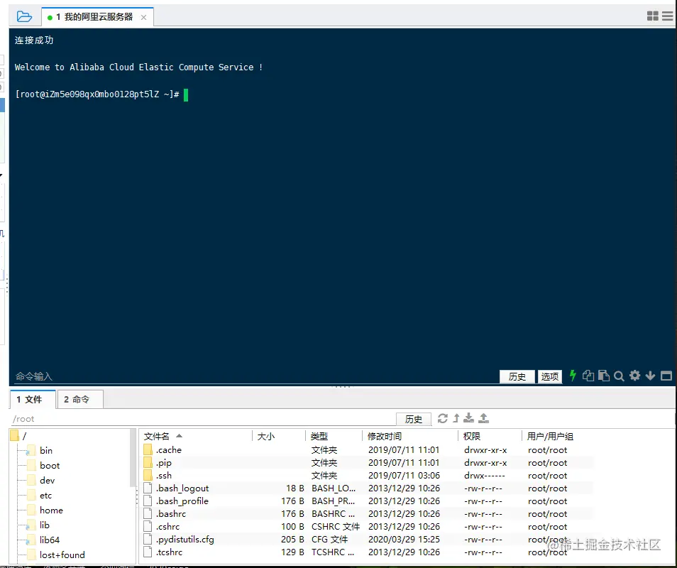Select the .cache folder row
677x568 pixels.
click(x=367, y=449)
